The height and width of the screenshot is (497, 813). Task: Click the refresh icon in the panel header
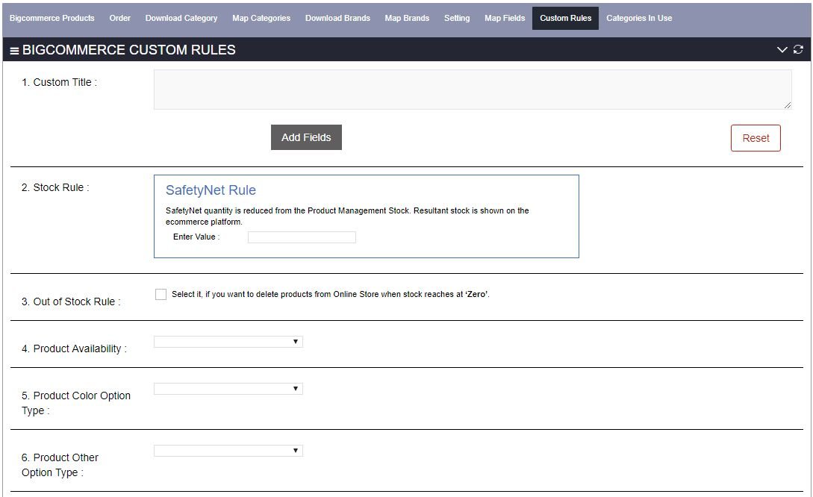(x=798, y=49)
